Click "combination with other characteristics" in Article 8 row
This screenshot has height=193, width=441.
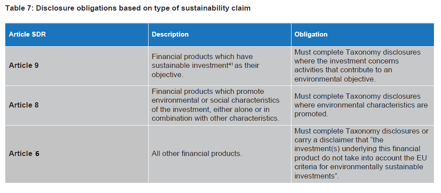(215, 119)
